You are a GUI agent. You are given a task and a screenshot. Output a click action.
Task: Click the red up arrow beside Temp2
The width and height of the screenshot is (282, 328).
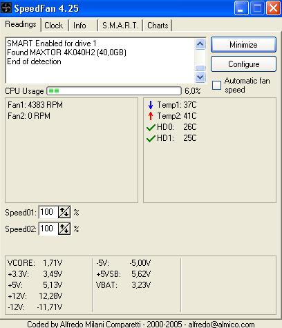pyautogui.click(x=151, y=116)
